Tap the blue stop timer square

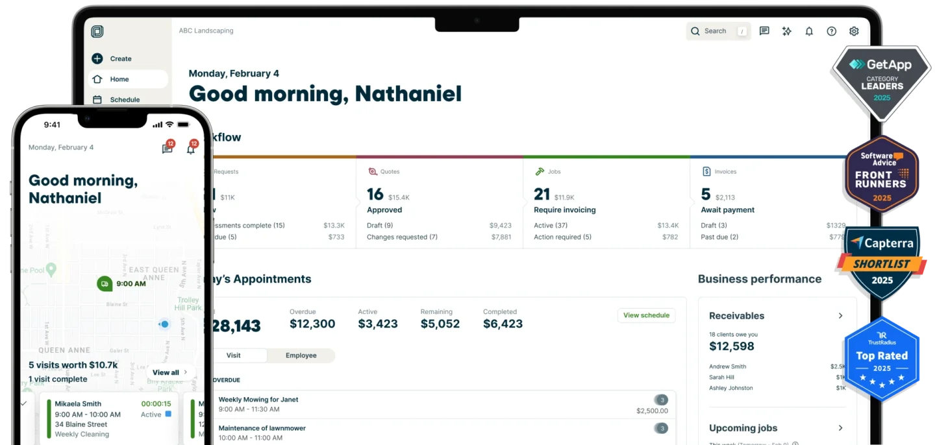click(x=168, y=415)
